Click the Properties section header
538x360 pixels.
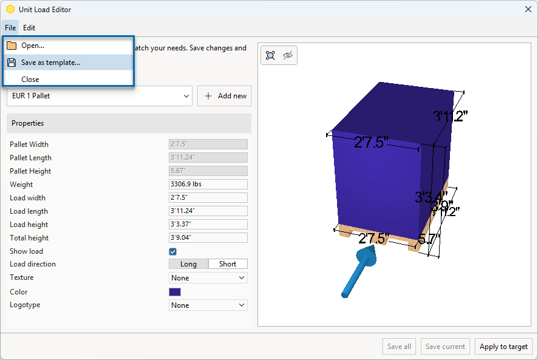coord(129,123)
